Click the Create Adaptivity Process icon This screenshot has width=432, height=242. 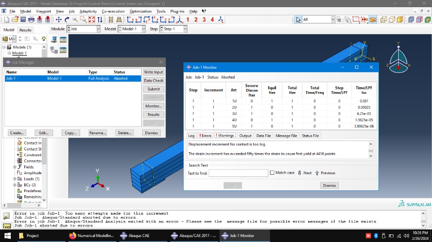(54, 50)
